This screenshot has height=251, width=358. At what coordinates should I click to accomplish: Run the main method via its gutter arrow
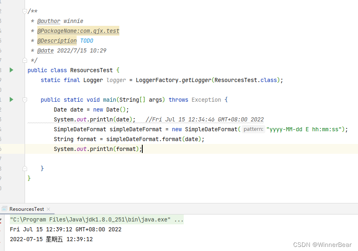pyautogui.click(x=11, y=99)
